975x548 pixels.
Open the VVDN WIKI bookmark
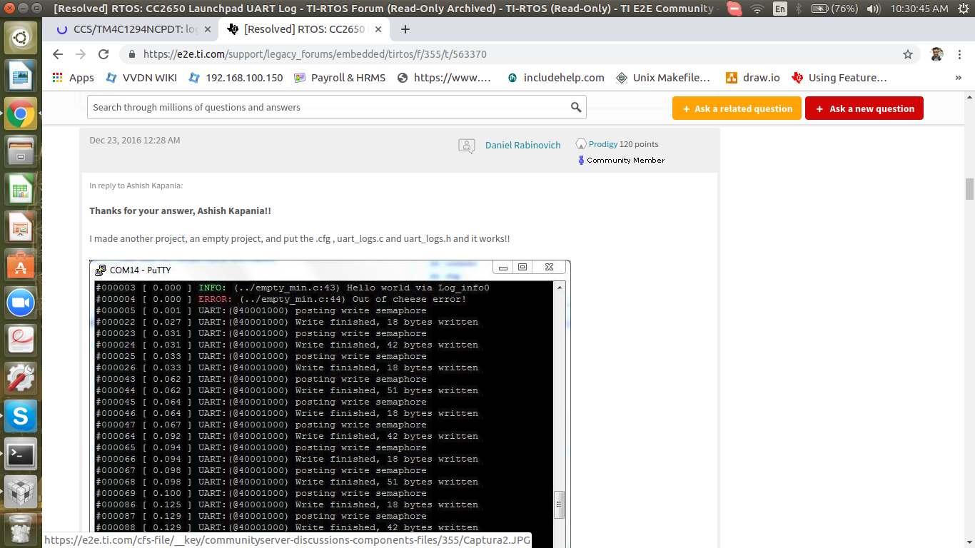coord(141,78)
